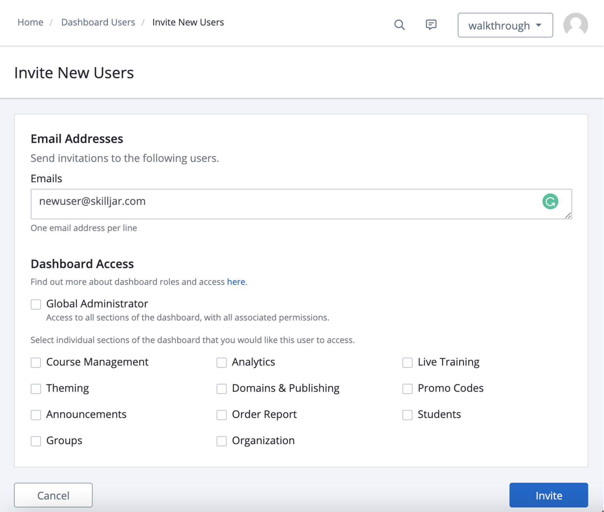Click the Emails text field
The width and height of the screenshot is (604, 512).
(x=285, y=204)
